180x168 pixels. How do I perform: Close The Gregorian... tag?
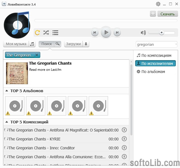[37, 55]
